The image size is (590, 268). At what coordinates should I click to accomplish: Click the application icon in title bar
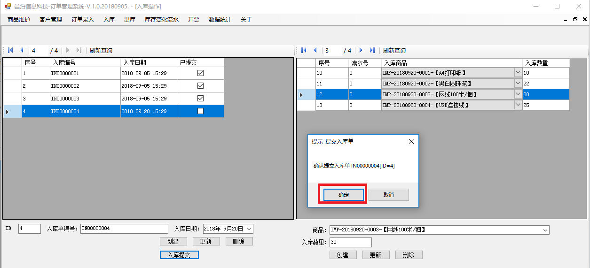point(8,6)
